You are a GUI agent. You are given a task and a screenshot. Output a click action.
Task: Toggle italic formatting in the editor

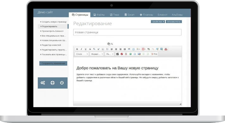81,49
